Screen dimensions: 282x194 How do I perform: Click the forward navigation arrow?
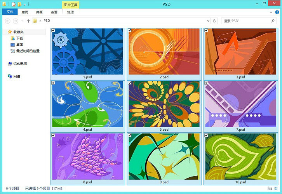(x=16, y=21)
